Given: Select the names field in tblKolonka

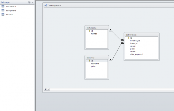Looking at the screenshot, I should [94, 34].
